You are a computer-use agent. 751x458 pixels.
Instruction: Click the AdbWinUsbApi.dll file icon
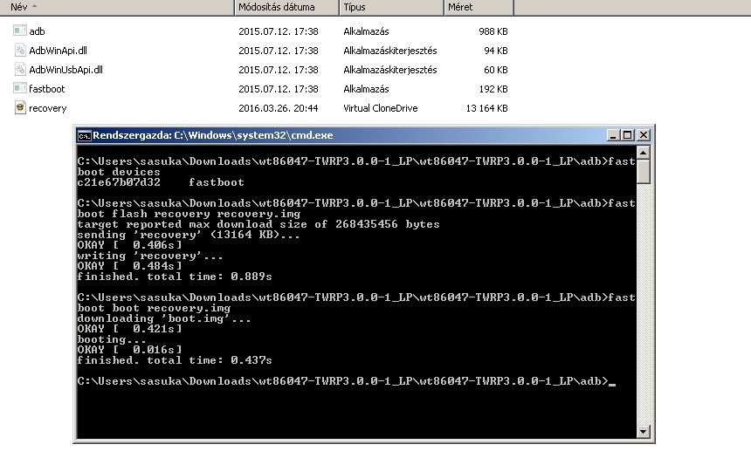click(x=19, y=70)
